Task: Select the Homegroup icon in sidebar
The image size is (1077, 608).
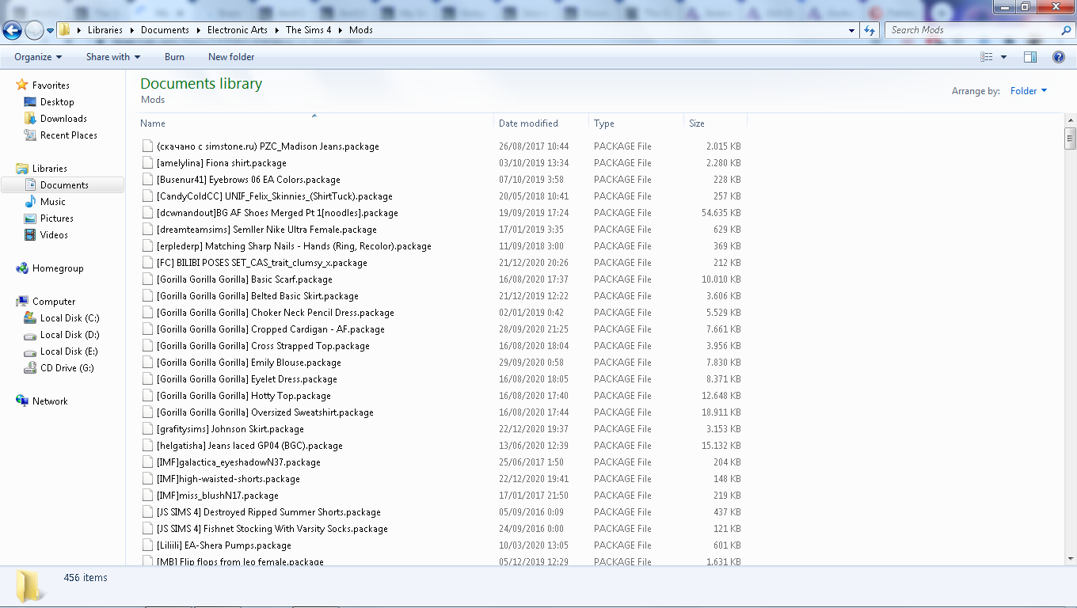Action: (x=22, y=268)
